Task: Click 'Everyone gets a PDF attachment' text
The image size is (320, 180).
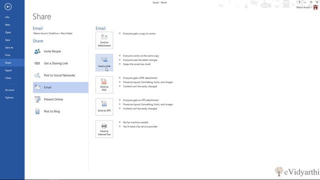Action: point(140,78)
